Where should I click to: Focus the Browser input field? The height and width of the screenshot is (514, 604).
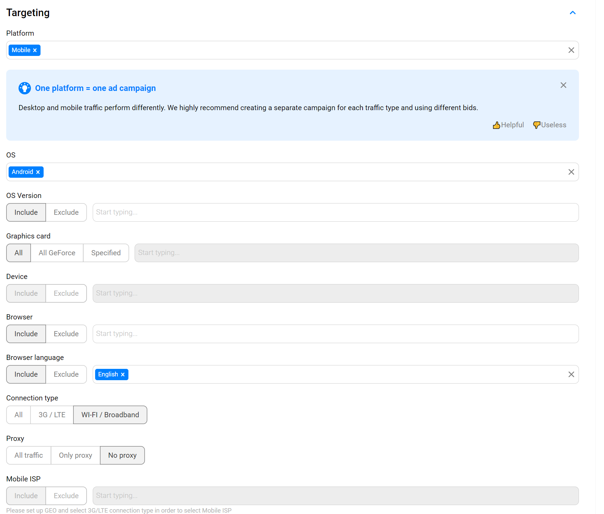click(335, 334)
